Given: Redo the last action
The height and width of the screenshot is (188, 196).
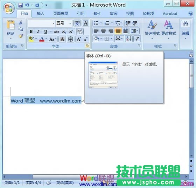Looking at the screenshot, I should click(x=37, y=5).
